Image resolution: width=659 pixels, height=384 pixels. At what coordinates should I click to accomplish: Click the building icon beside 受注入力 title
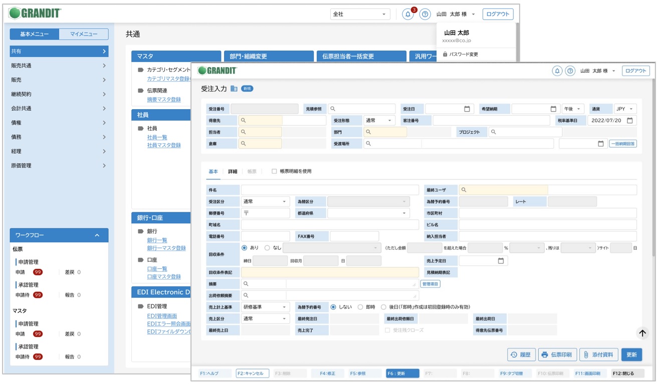[234, 89]
